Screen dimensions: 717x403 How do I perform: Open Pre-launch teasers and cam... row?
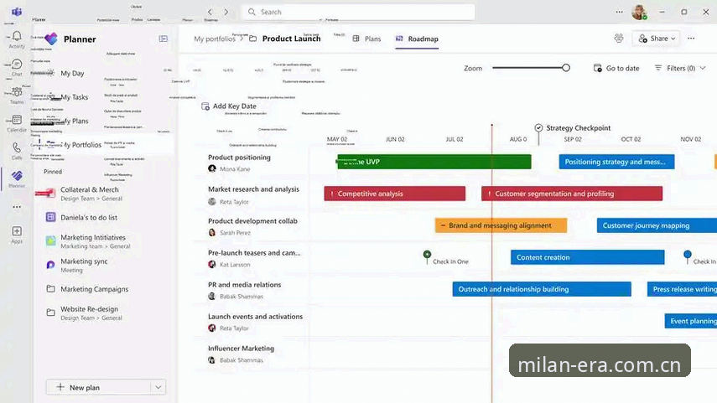pyautogui.click(x=254, y=253)
